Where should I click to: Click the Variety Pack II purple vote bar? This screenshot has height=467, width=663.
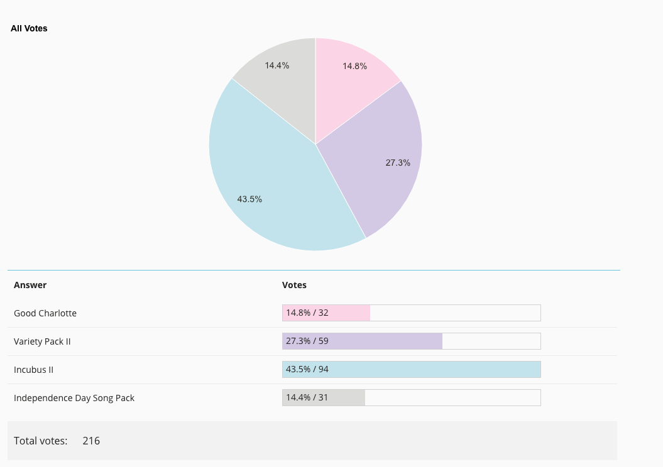pos(363,341)
